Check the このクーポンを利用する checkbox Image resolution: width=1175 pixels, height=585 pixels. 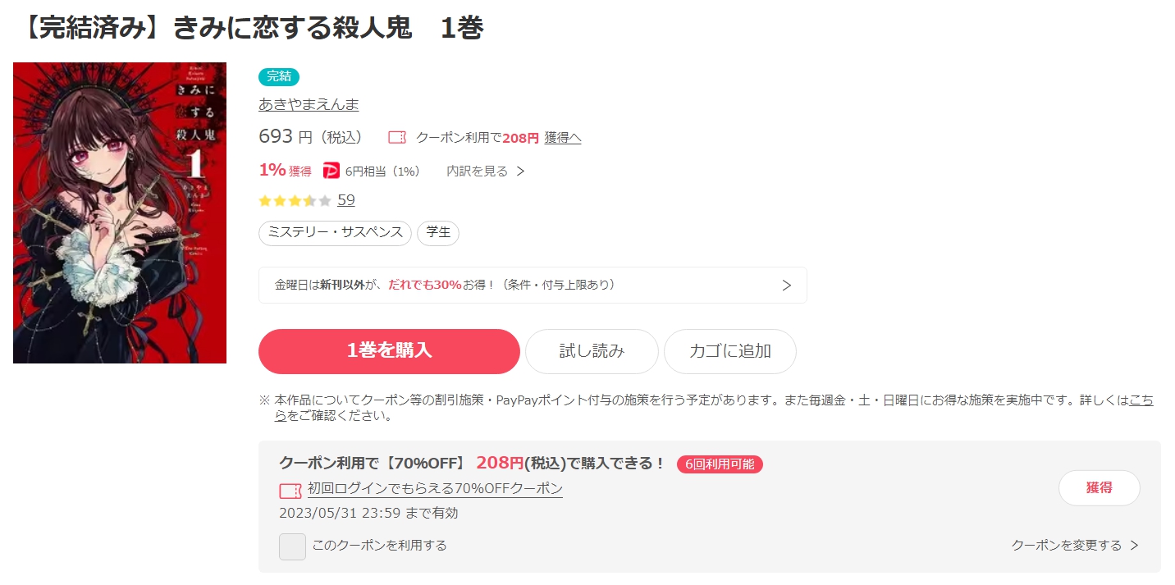[x=292, y=546]
